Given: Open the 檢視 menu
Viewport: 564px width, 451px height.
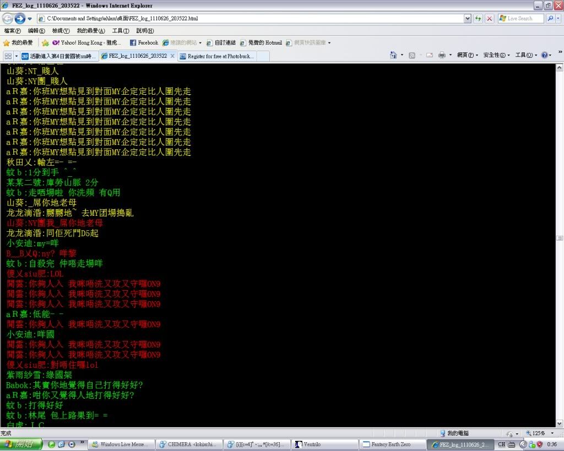Looking at the screenshot, I should (x=61, y=31).
